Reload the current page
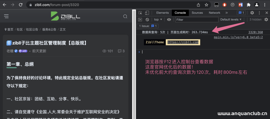Screen dimensions: 270x119 21,5
